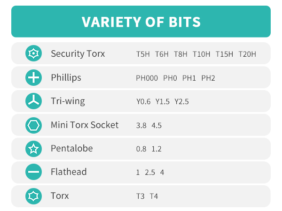The image size is (282, 211).
Task: Click the Torx bit icon
Action: [34, 196]
